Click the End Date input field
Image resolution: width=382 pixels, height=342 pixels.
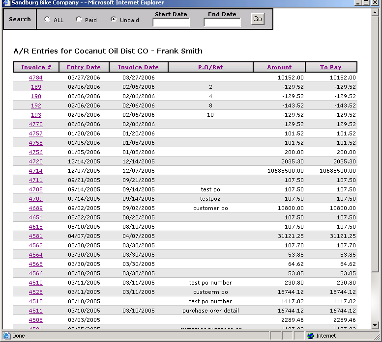(x=222, y=23)
